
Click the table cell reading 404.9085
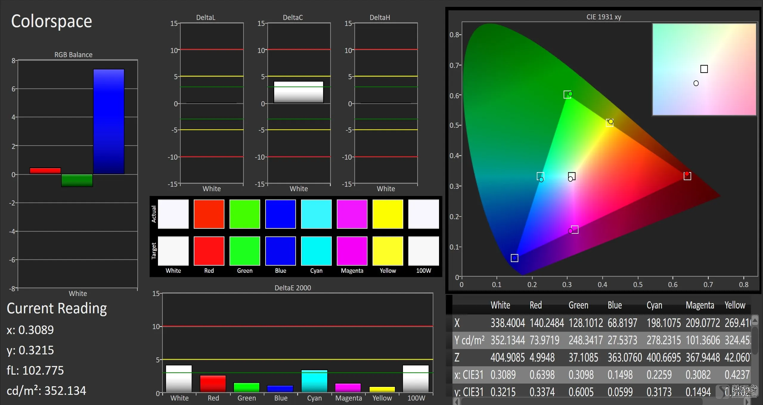pyautogui.click(x=508, y=357)
